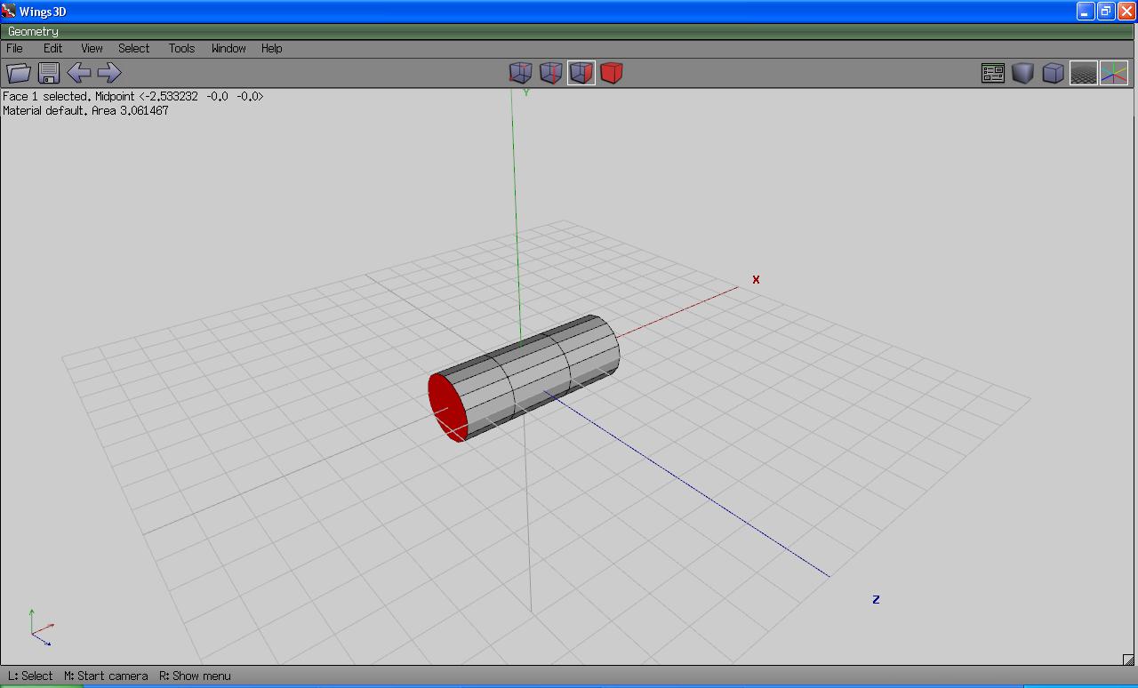Viewport: 1138px width, 688px height.
Task: Open the Select menu
Action: pyautogui.click(x=134, y=49)
